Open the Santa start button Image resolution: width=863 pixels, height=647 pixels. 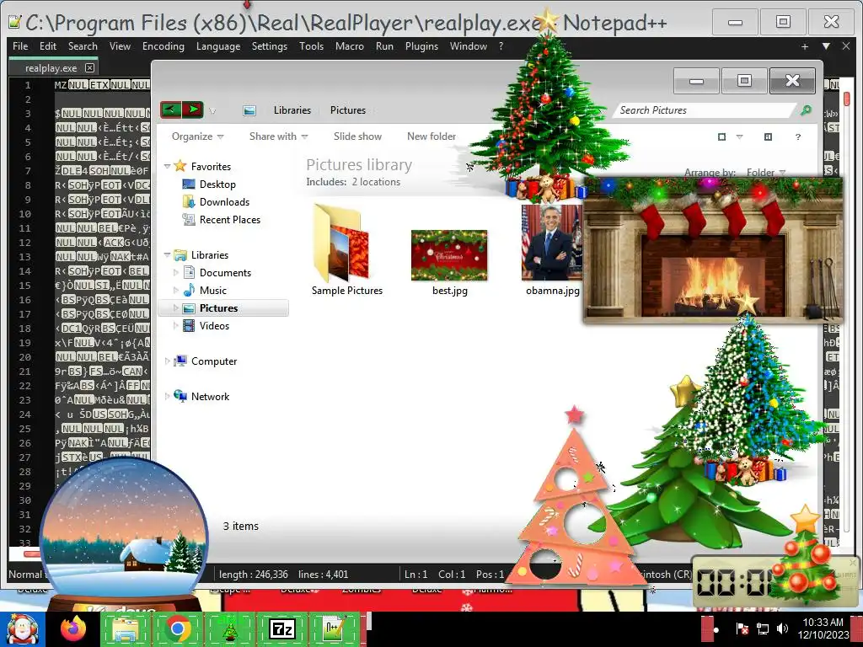21,628
